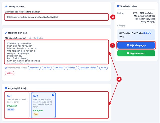
Task: Click the '450đ/cmt' price on SV2
Action: point(38,110)
